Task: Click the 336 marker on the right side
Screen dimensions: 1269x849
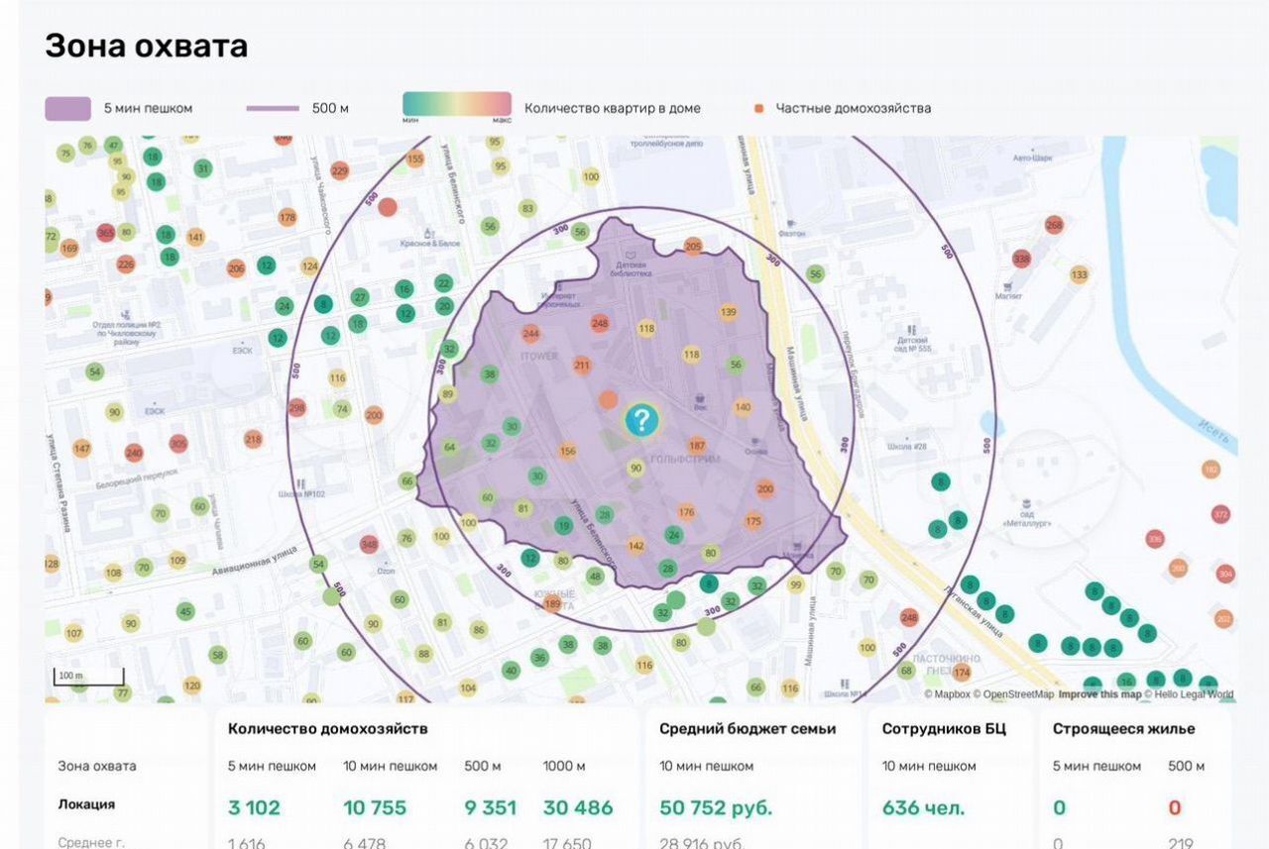Action: click(x=1155, y=539)
